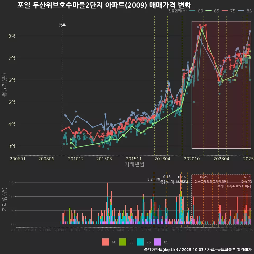Image resolution: width=254 pixels, height=254 pixels.
Task: Click the 8·2 대책 policy annotation
Action: 154,179
